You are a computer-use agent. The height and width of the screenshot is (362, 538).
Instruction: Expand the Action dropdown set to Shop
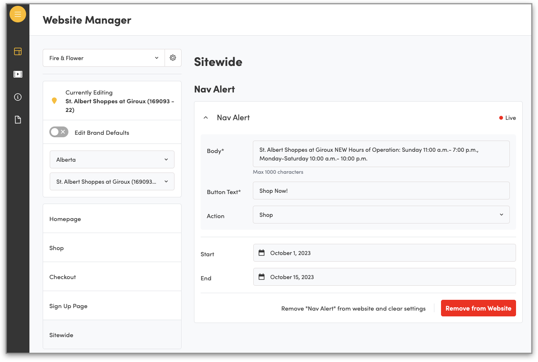coord(381,215)
